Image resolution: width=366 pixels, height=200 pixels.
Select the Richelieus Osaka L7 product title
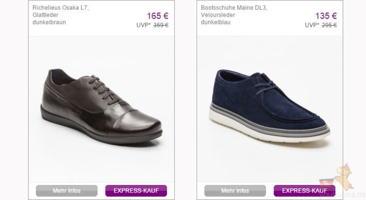coord(60,8)
